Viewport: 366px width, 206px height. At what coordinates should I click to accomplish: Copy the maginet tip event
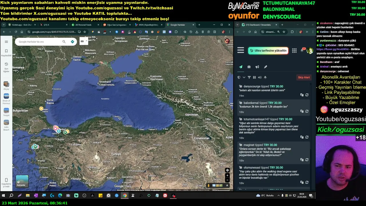pyautogui.click(x=302, y=159)
